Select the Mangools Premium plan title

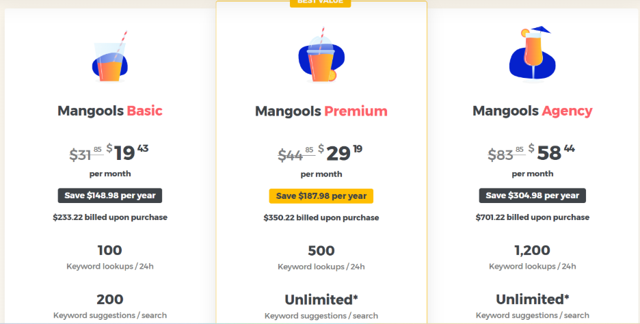point(321,111)
